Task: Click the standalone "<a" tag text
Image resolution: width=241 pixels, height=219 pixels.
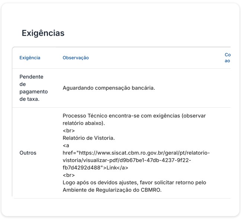Action: pos(66,146)
